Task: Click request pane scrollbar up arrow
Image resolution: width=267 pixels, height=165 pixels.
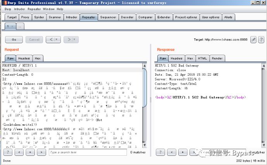Action: (x=145, y=66)
